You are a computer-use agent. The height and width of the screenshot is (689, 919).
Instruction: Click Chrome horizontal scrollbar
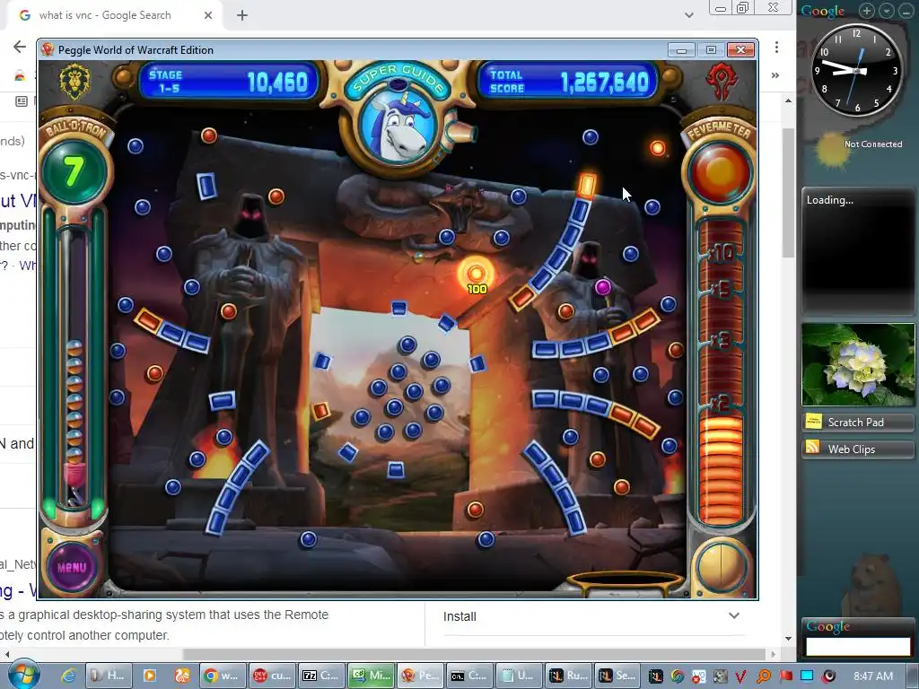tap(474, 654)
